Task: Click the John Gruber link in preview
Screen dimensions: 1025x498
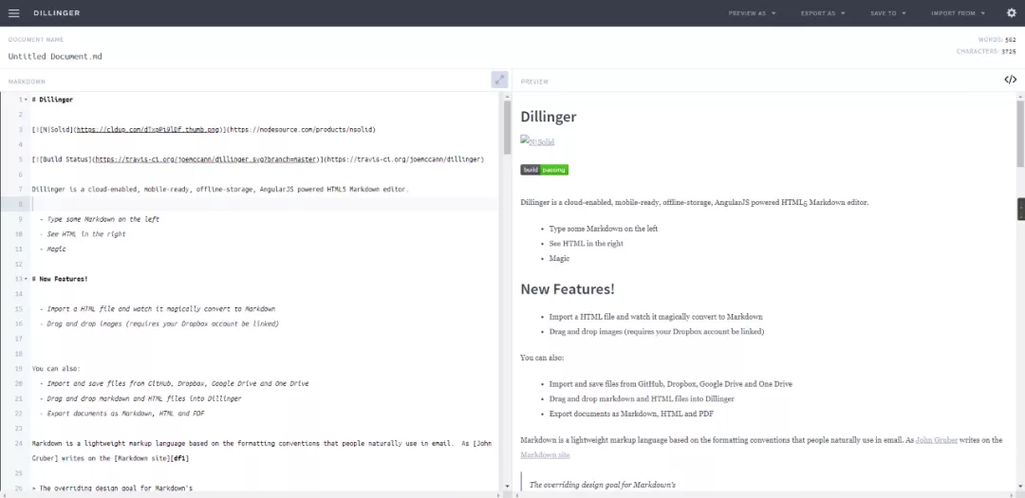Action: pos(936,440)
